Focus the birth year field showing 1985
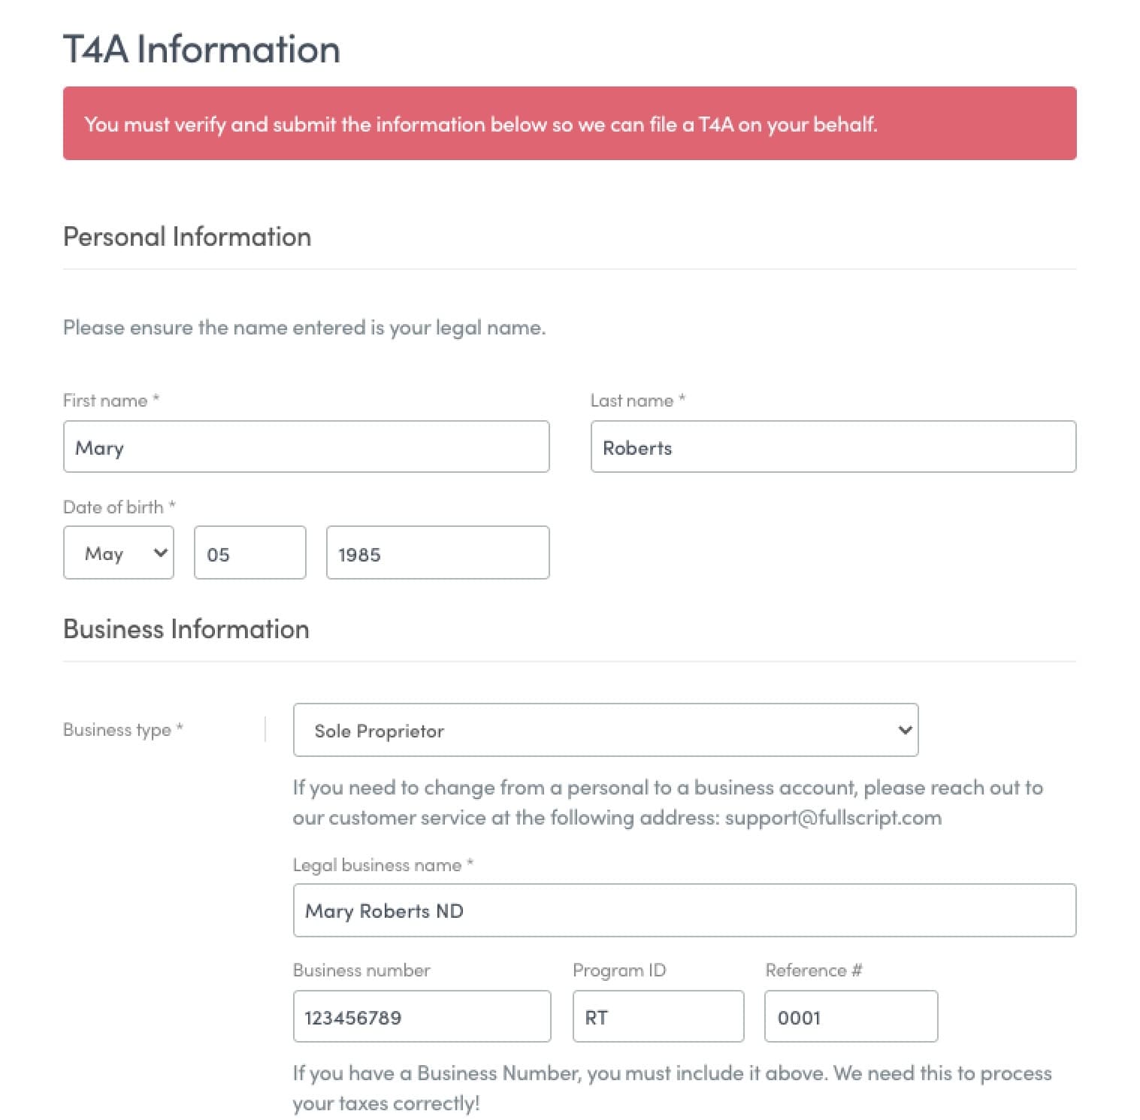Screen dimensions: 1140x1120 pos(438,552)
